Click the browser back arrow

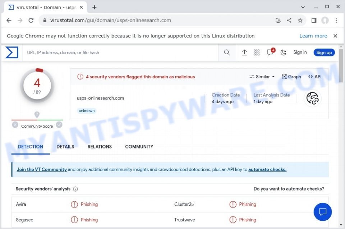point(9,20)
